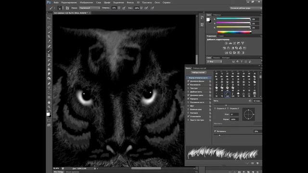This screenshot has width=308, height=173.
Task: Select the Pen tool
Action: pyautogui.click(x=49, y=84)
